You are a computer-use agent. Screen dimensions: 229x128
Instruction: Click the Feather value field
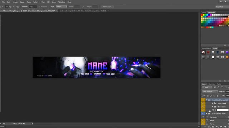point(33,7)
